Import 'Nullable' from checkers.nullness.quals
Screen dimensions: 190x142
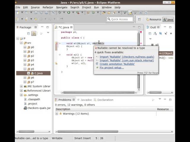point(127,57)
